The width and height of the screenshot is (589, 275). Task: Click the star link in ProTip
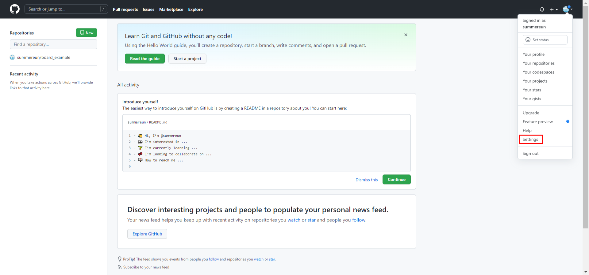[x=272, y=259]
